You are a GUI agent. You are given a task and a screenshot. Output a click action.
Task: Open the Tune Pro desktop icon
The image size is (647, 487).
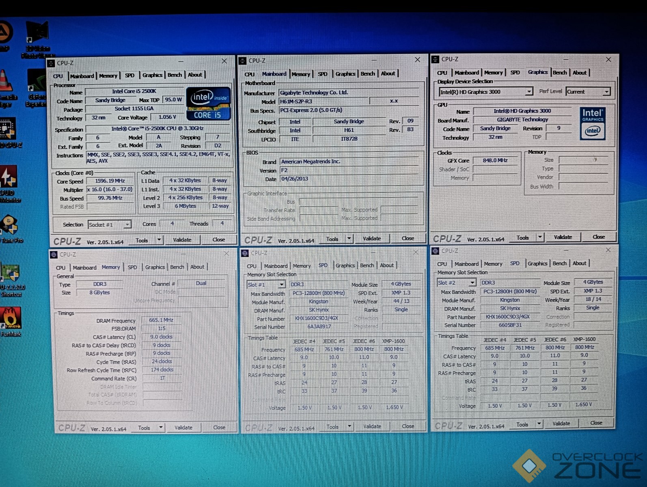(10, 228)
